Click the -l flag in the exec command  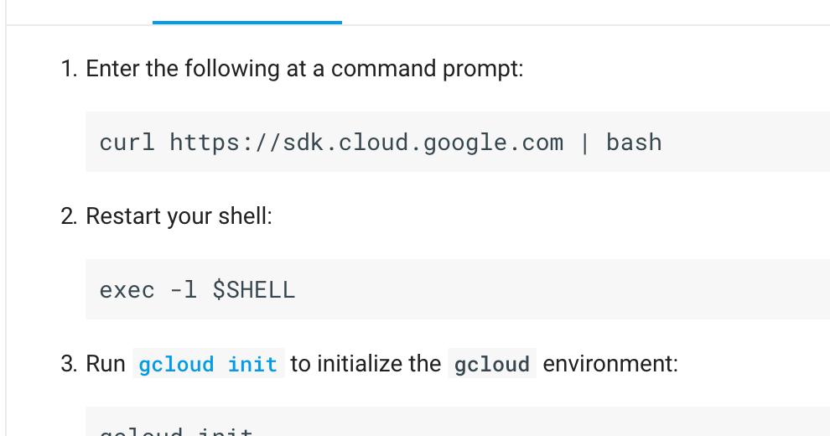pos(184,290)
